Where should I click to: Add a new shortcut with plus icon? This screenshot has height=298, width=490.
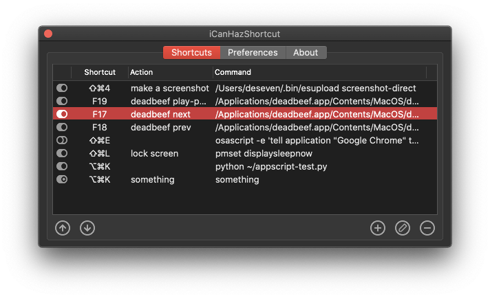pyautogui.click(x=378, y=228)
